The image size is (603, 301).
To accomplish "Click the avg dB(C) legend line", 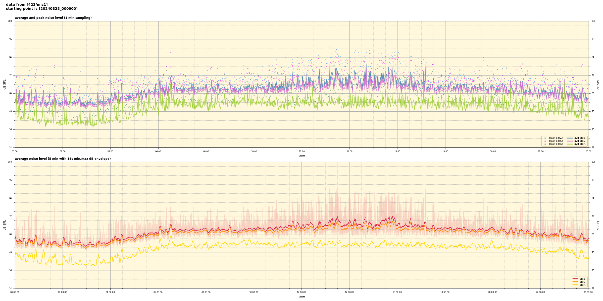I will [570, 141].
